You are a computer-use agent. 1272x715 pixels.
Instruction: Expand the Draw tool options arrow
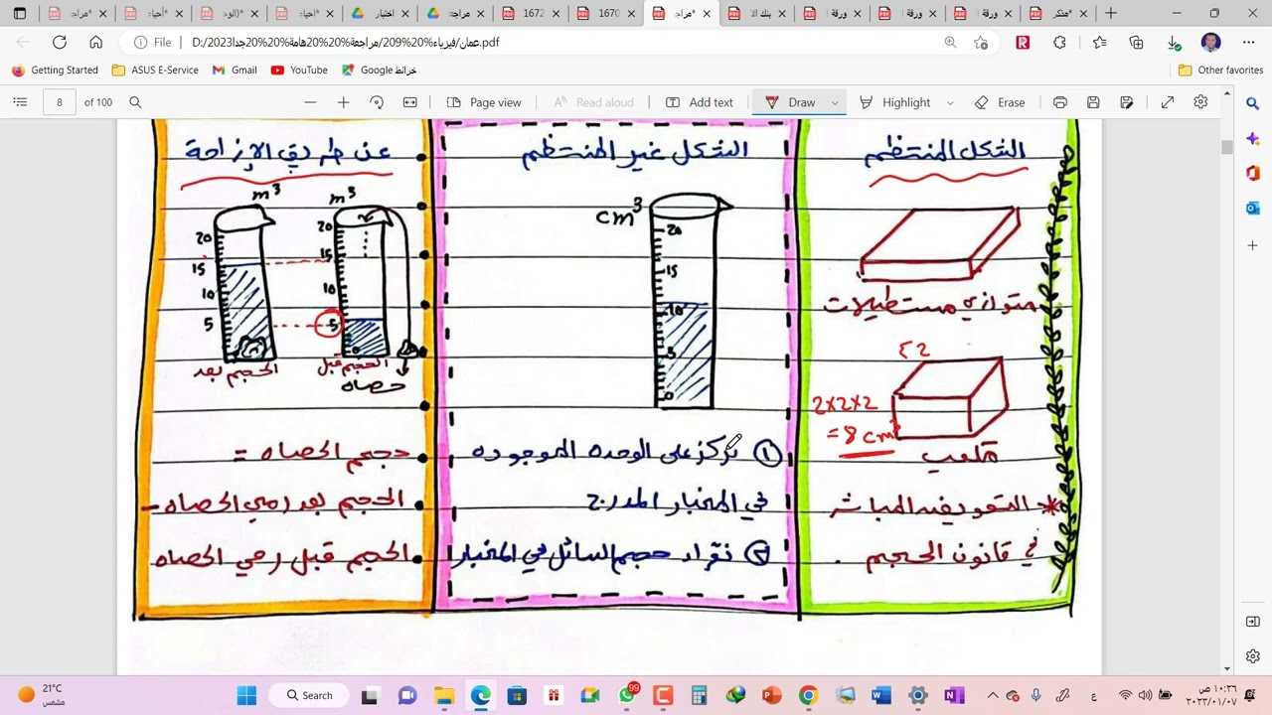(x=835, y=102)
